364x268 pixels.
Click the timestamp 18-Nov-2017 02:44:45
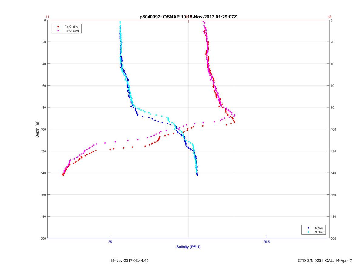point(129,260)
